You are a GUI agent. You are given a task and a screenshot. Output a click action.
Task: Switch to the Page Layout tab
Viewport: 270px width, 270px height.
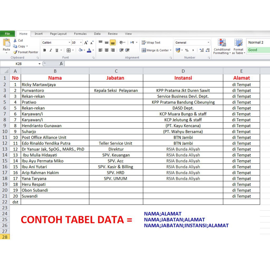[58, 34]
